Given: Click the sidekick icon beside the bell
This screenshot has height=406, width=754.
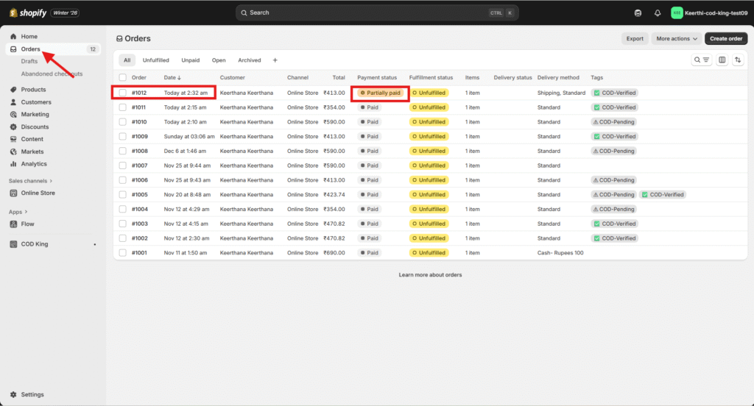Looking at the screenshot, I should (x=638, y=13).
